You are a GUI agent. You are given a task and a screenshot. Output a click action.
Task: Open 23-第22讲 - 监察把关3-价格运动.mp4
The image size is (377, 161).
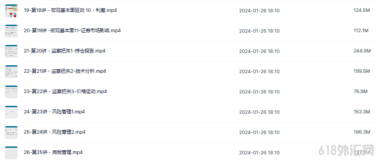tap(65, 92)
